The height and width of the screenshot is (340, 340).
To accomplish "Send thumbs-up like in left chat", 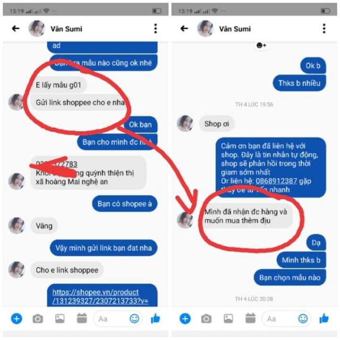I will pyautogui.click(x=156, y=318).
